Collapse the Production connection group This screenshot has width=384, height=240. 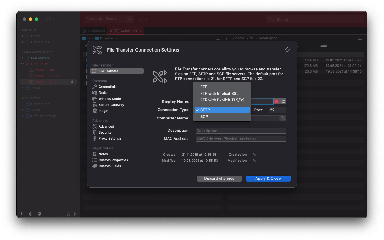click(22, 64)
